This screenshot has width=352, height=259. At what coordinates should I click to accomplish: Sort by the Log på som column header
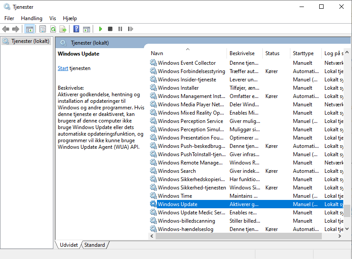pyautogui.click(x=334, y=53)
